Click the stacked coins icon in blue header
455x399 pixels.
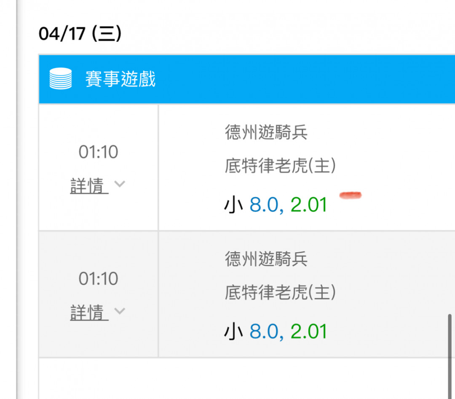click(60, 78)
